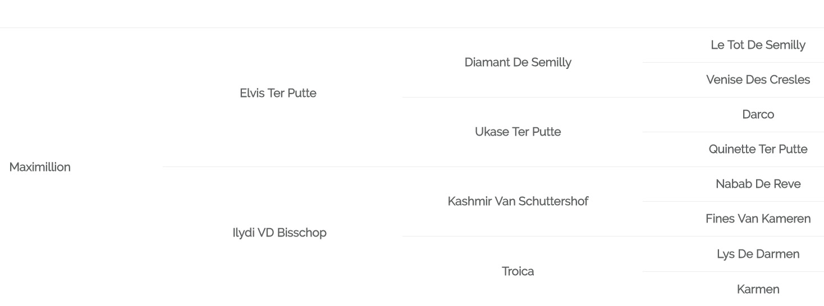Click the word Semilly in Diamant De Semilly

[x=551, y=62]
